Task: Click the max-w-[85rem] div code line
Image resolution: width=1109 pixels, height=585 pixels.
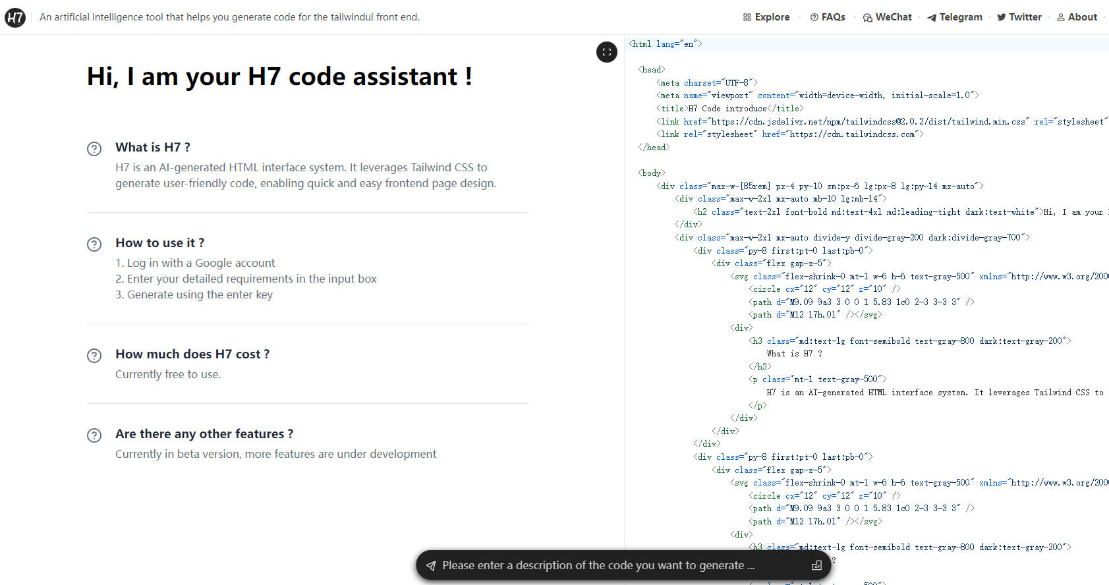Action: coord(820,186)
